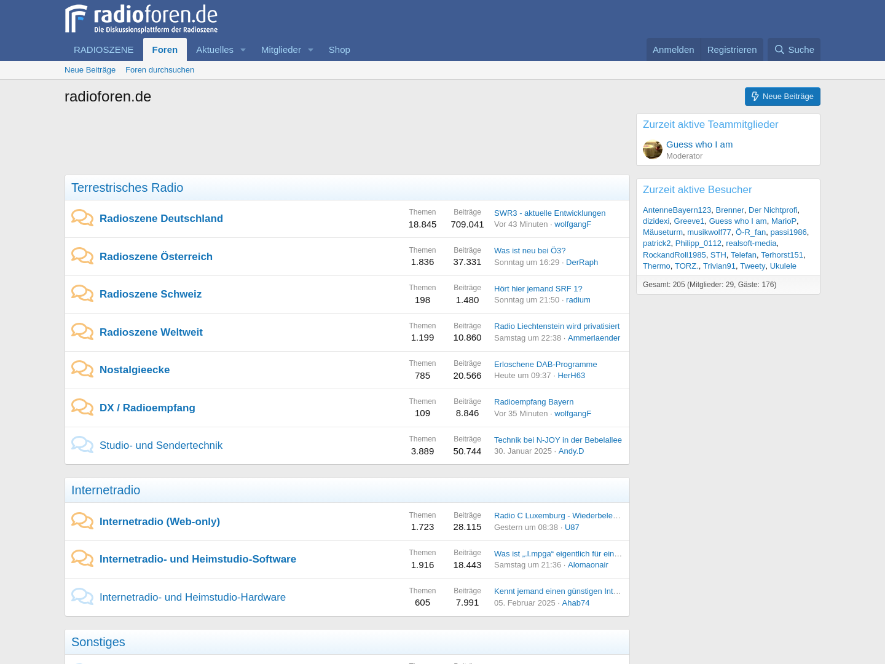
Task: Open thread Radio C Luxemburg - Wiederbele…
Action: point(557,515)
